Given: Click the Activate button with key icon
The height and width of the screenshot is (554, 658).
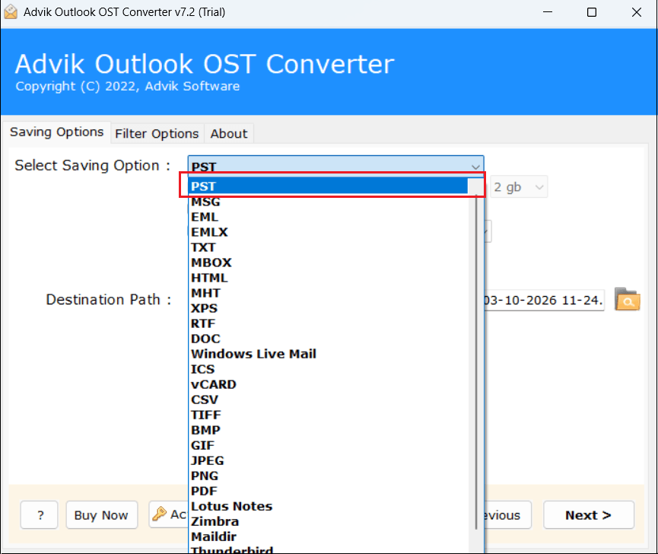Looking at the screenshot, I should pyautogui.click(x=169, y=514).
